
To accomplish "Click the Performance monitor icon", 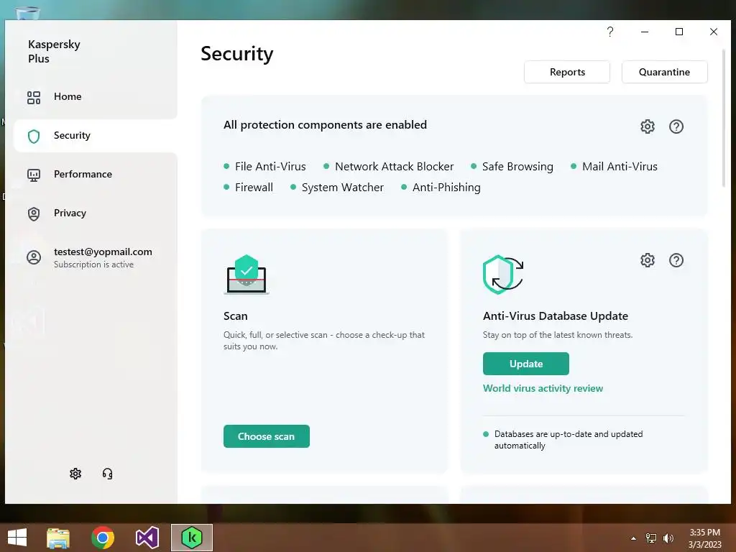I will coord(34,175).
